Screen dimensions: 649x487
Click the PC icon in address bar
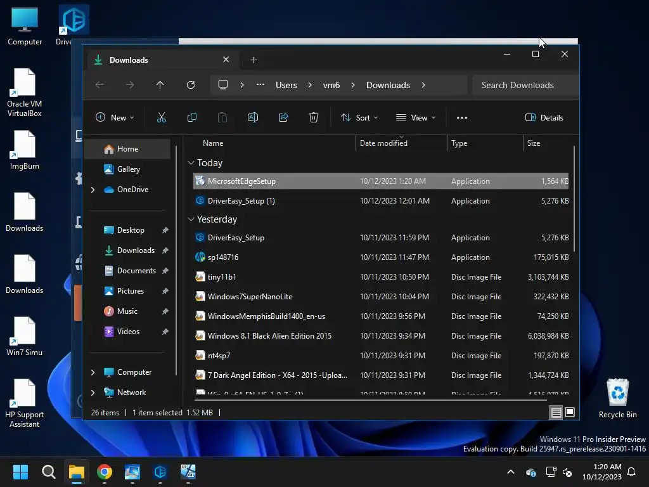(x=223, y=85)
